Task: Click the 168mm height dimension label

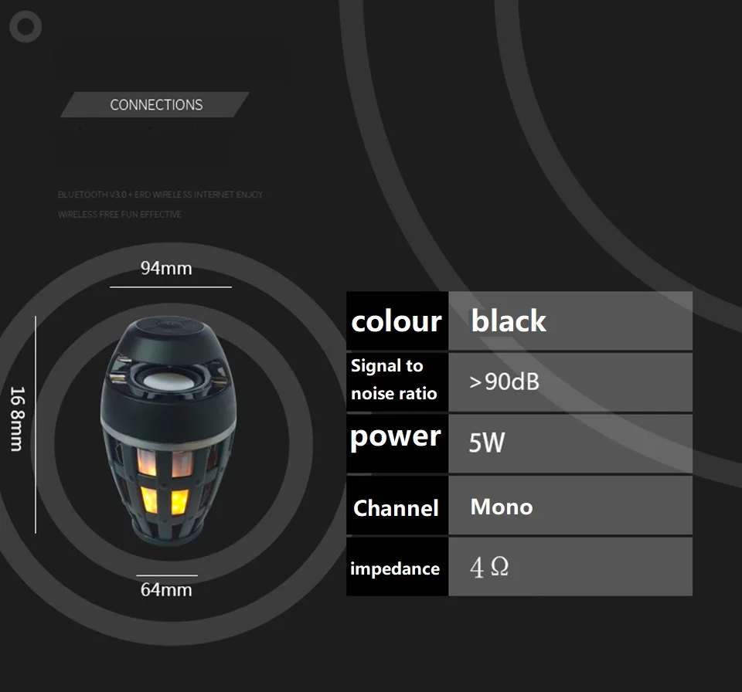Action: point(17,419)
